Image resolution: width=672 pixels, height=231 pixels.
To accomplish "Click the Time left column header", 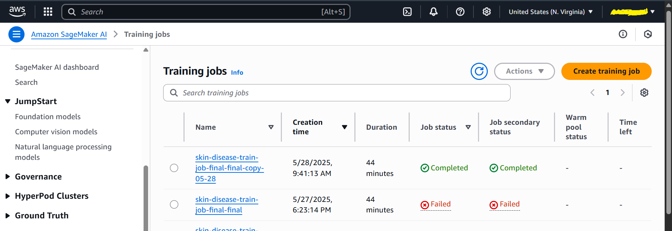I will tap(628, 127).
